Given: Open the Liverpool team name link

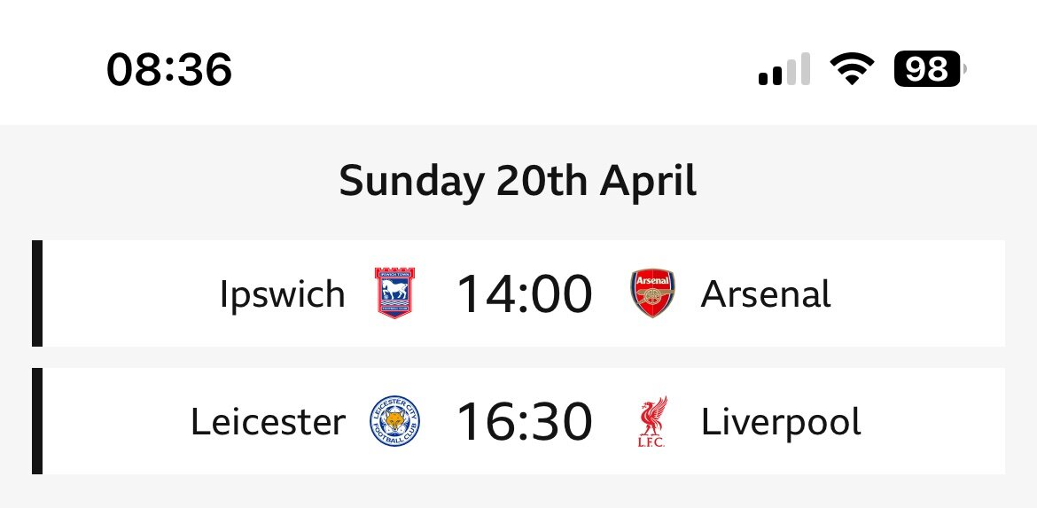Looking at the screenshot, I should click(x=781, y=423).
